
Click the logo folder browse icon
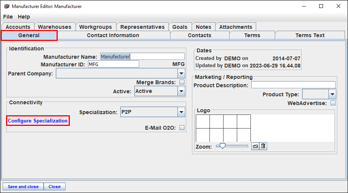[255, 146]
